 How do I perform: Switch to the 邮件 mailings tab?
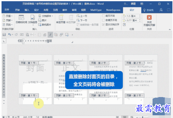[65, 10]
